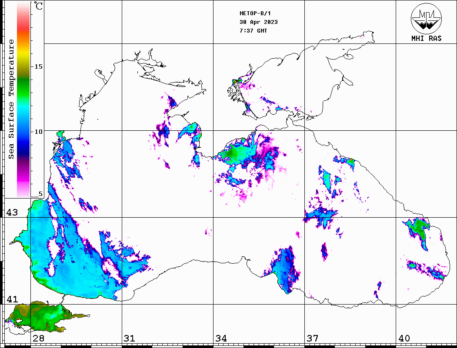The width and height of the screenshot is (457, 348).
Task: Click the MHI RAS logo emblem
Action: 427,18
